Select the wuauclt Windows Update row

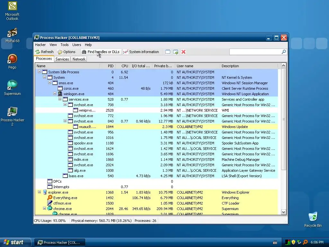click(x=156, y=127)
